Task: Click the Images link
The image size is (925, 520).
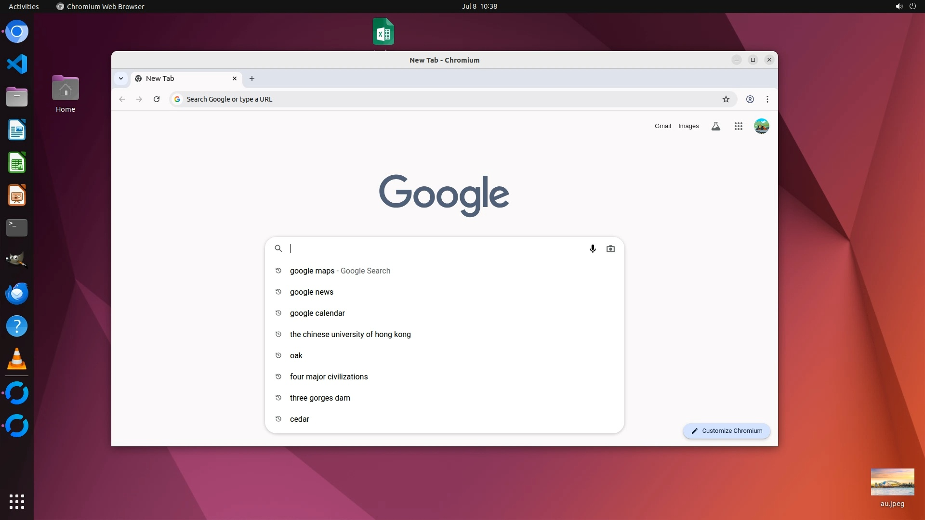Action: [x=688, y=126]
